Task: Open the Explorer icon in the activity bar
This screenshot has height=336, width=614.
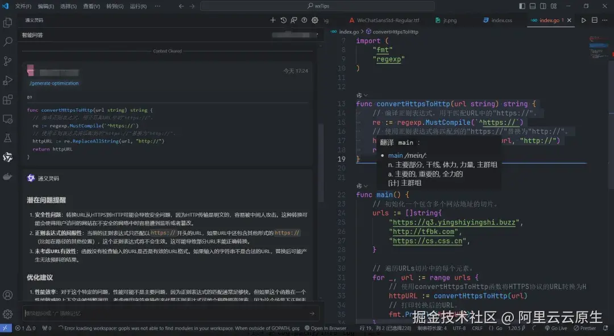Action: tap(7, 22)
